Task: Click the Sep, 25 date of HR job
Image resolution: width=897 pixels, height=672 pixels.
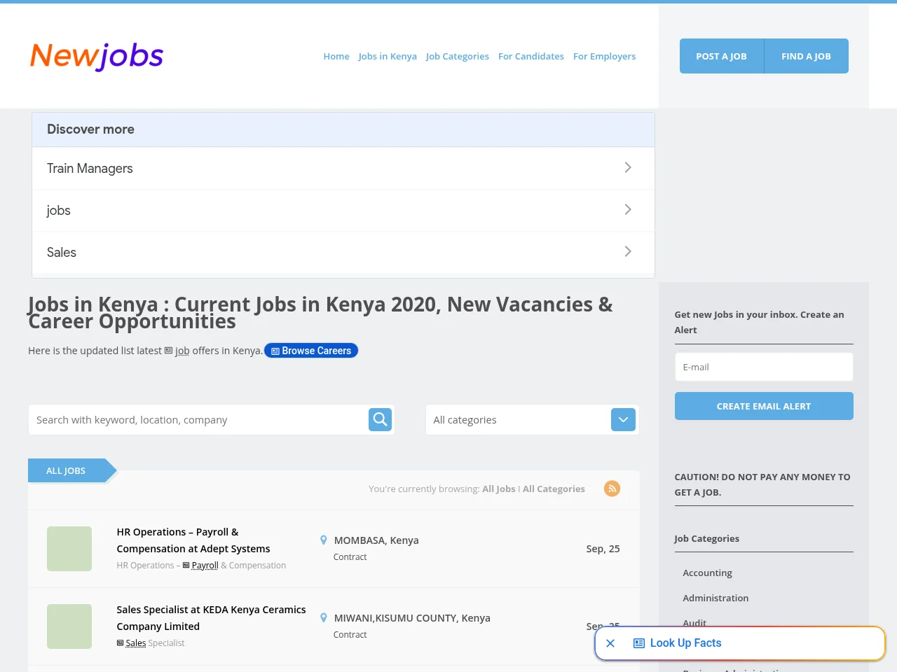Action: (603, 549)
